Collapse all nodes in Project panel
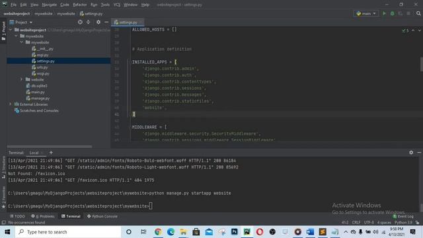The width and height of the screenshot is (423, 238). tap(88, 22)
